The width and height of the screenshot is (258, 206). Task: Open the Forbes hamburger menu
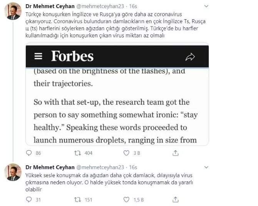click(38, 56)
